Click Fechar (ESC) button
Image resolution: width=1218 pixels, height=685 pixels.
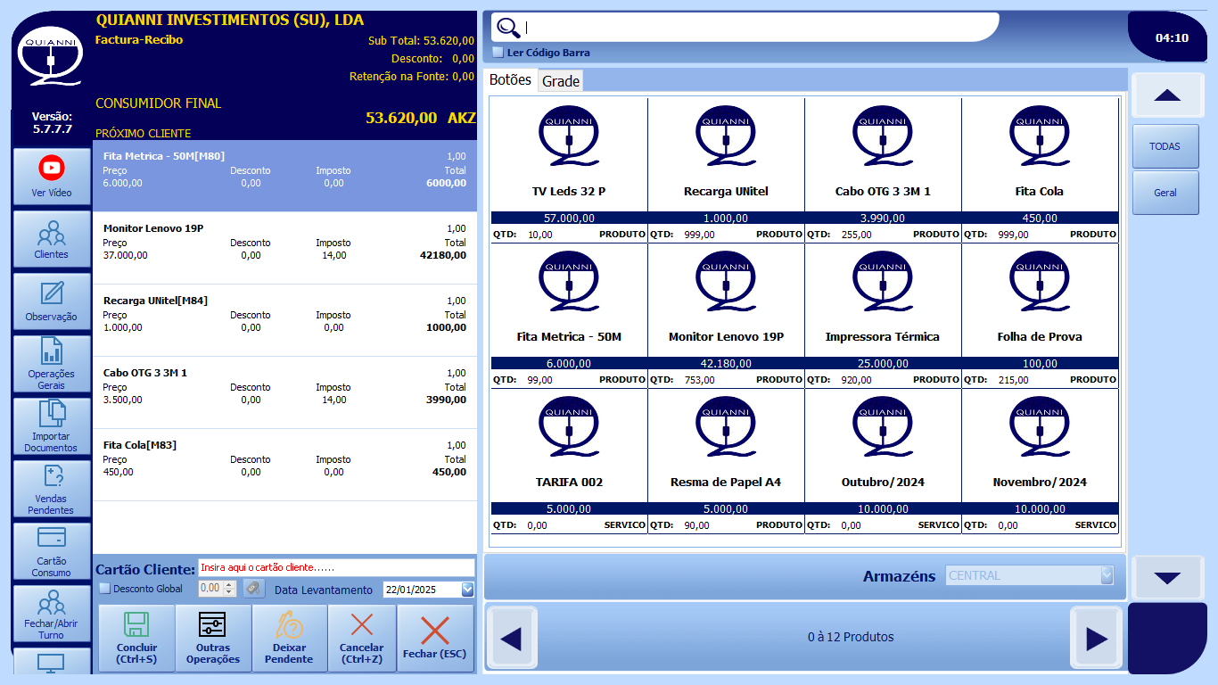[435, 639]
